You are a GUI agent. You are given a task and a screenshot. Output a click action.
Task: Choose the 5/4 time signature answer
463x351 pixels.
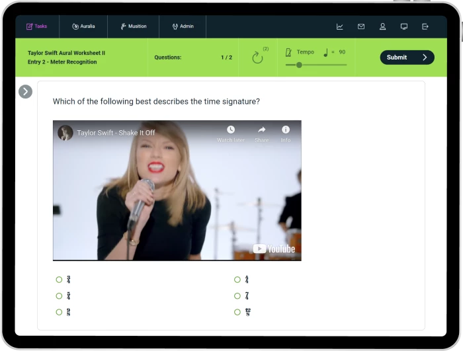point(60,296)
